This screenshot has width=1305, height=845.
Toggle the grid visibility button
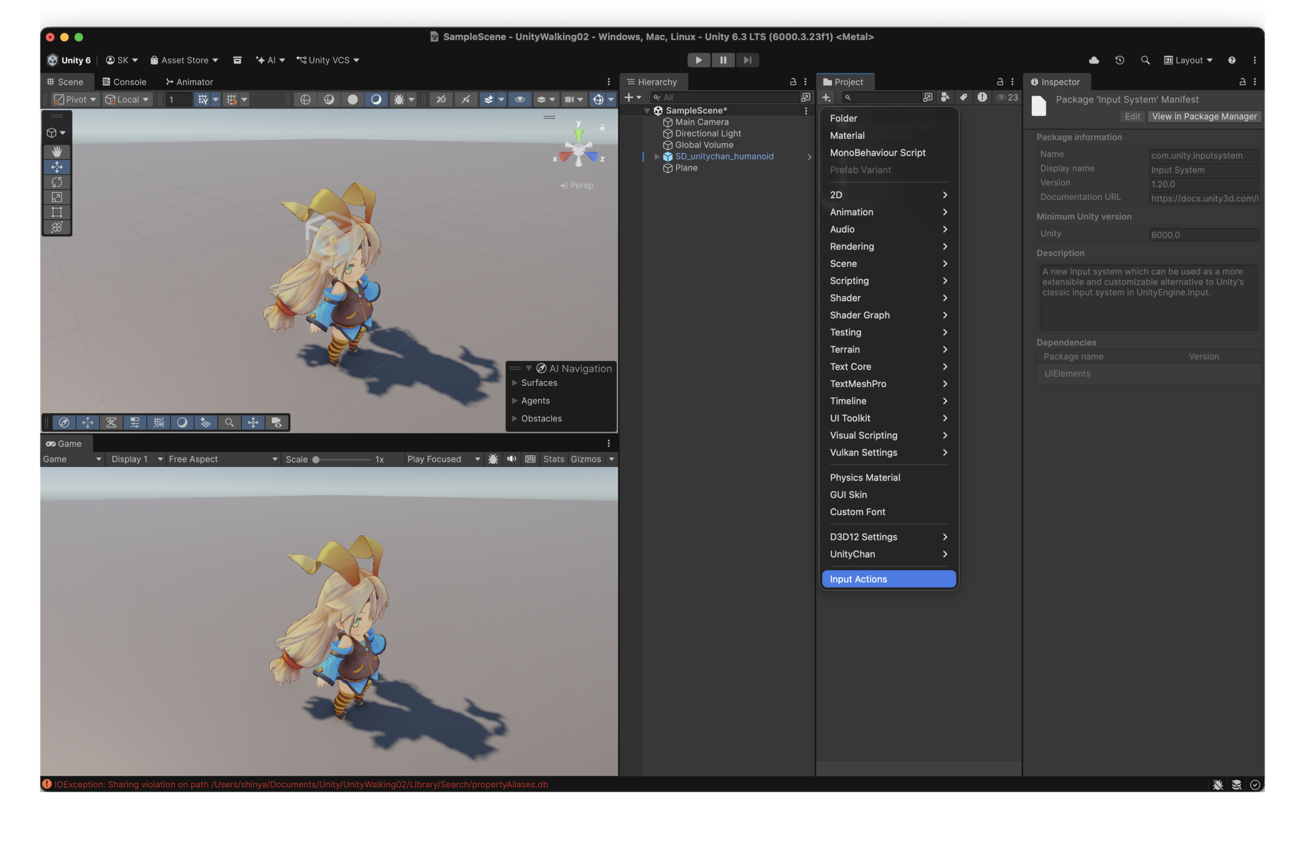coord(202,100)
